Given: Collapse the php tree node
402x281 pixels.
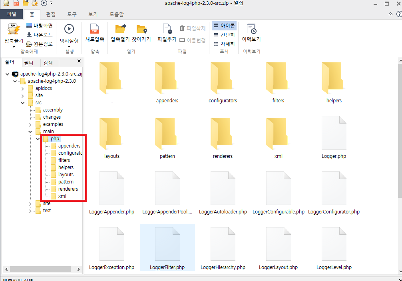Looking at the screenshot, I should (x=38, y=139).
